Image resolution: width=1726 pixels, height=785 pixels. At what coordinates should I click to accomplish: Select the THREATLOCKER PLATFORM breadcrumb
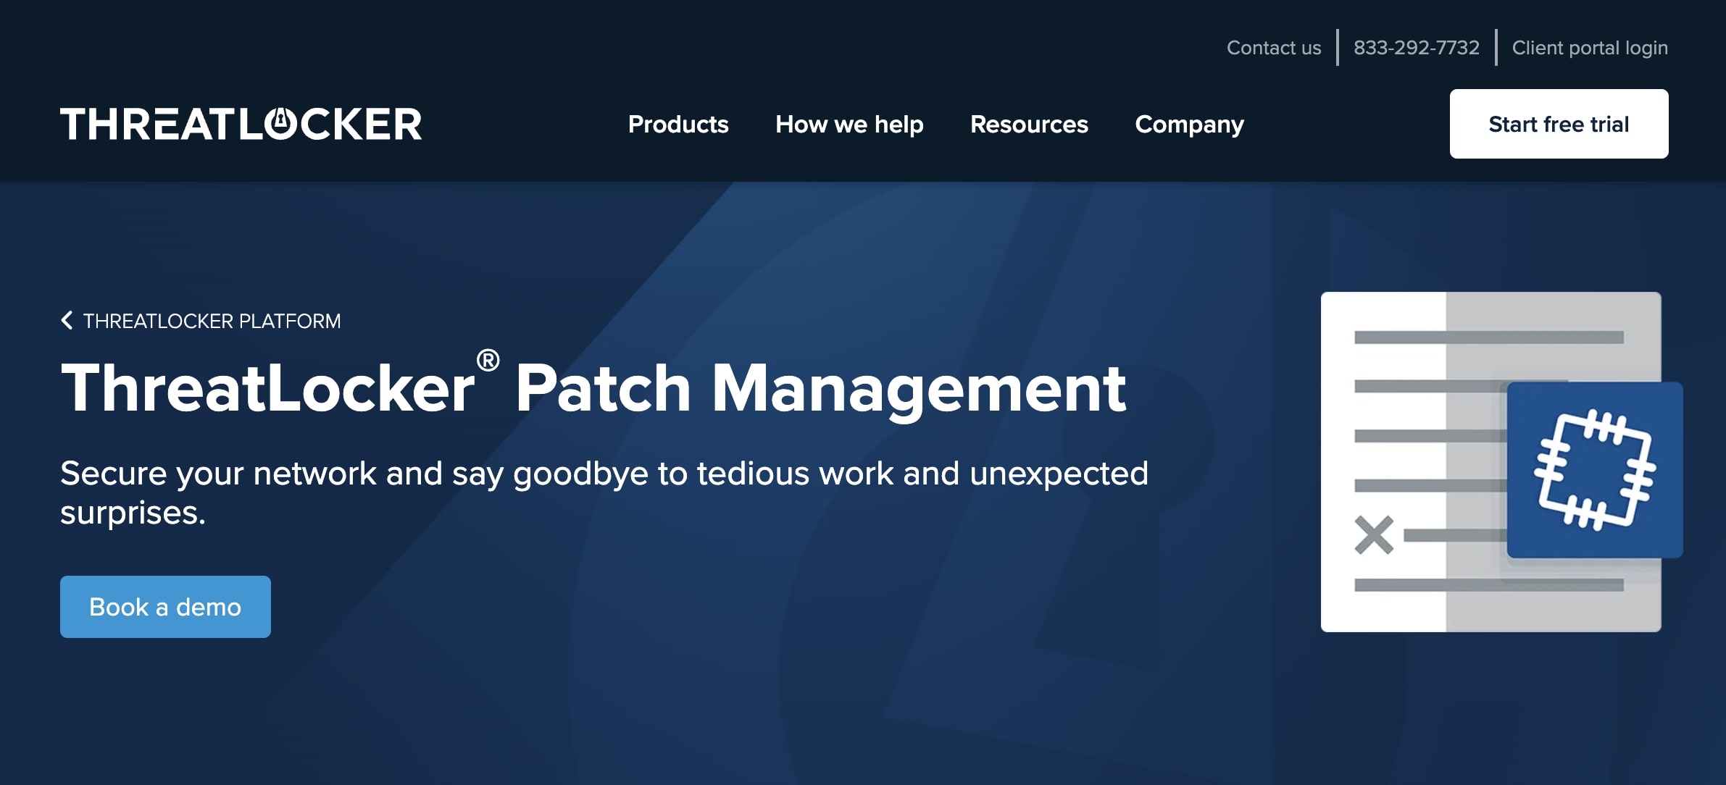pyautogui.click(x=212, y=319)
